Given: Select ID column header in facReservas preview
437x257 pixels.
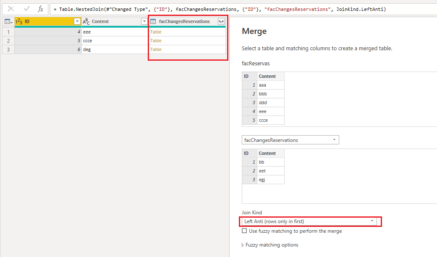Looking at the screenshot, I should (x=249, y=76).
